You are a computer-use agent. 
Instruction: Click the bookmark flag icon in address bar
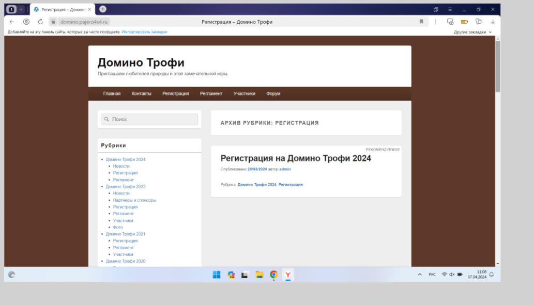coord(421,22)
